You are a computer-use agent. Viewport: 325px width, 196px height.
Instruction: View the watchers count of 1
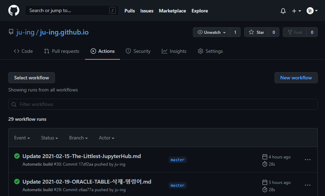pyautogui.click(x=235, y=32)
